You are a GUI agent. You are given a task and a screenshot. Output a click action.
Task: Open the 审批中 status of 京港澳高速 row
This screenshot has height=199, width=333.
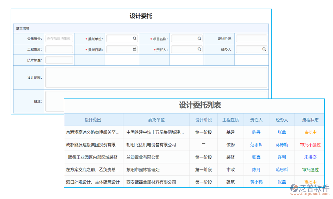point(310,132)
